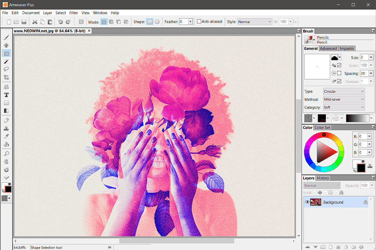Activate the Text tool
376x250 pixels.
click(6, 95)
